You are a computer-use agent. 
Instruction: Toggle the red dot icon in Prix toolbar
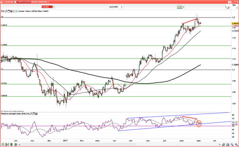[14, 11]
